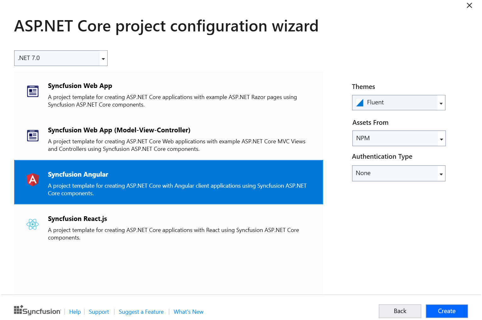Open the Support link
Viewport: 482px width, 320px height.
[99, 312]
